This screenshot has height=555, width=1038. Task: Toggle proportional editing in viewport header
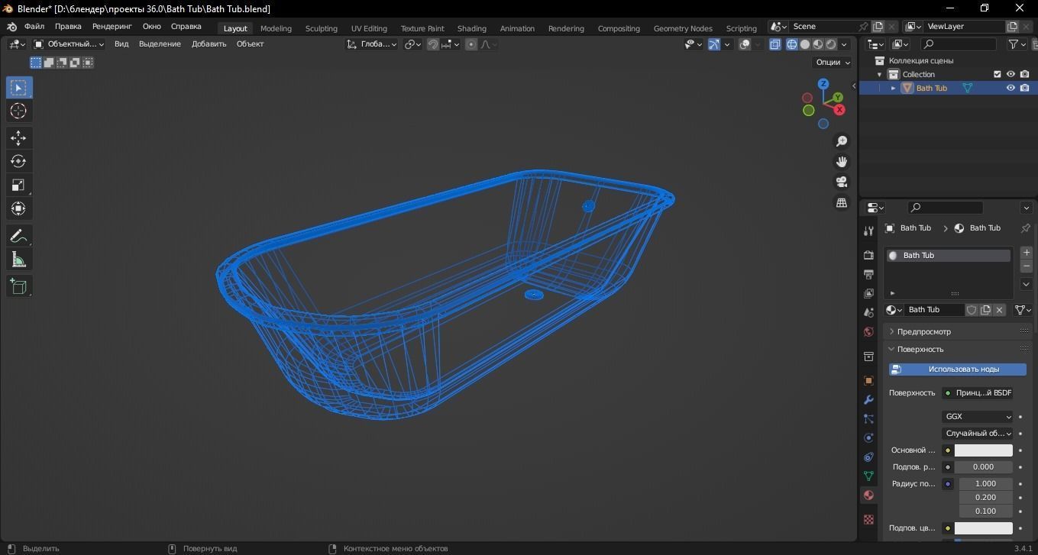pyautogui.click(x=471, y=44)
